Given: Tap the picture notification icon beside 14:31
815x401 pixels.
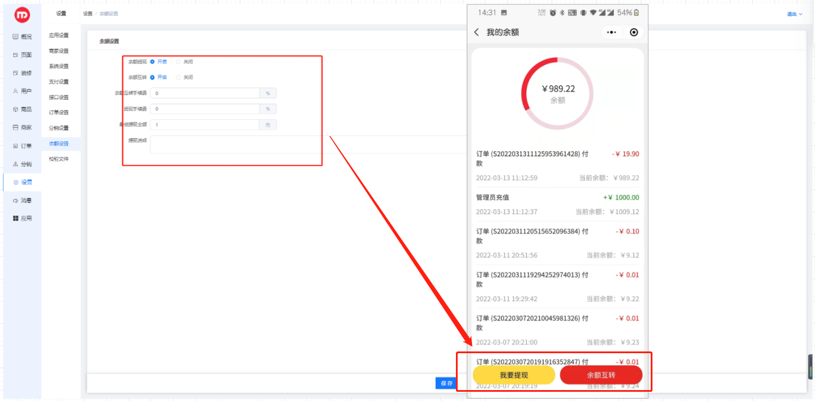Looking at the screenshot, I should pos(504,13).
